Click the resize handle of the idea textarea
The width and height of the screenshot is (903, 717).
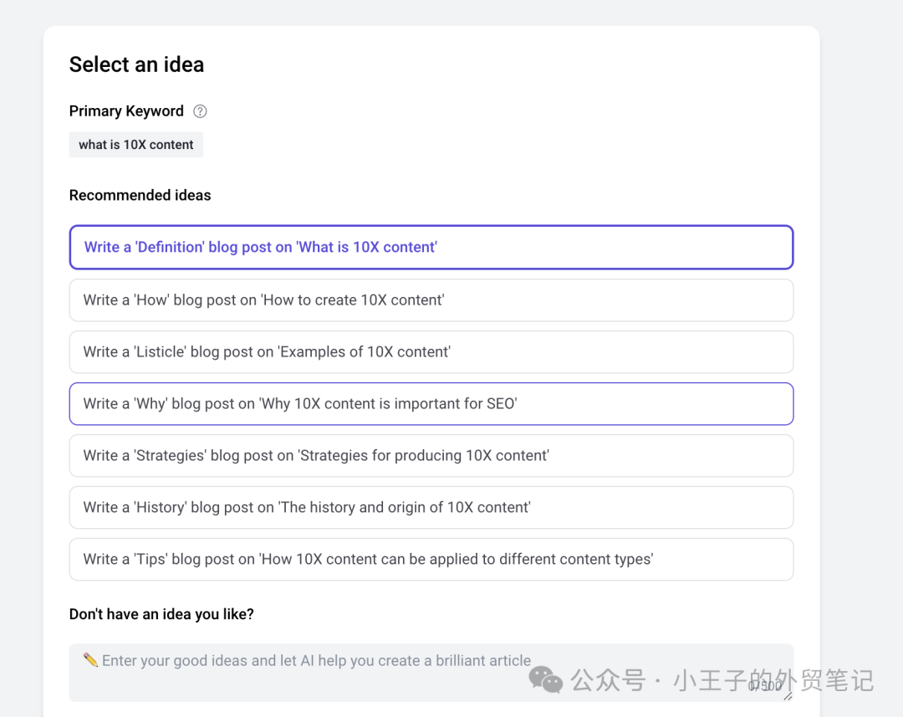788,696
